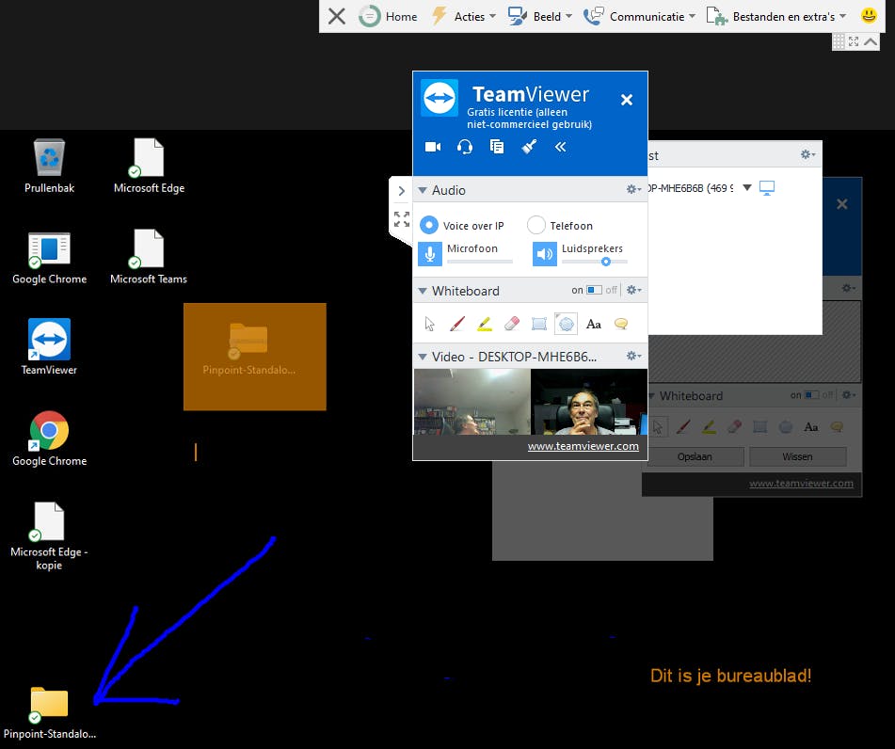The image size is (895, 749).
Task: Select Telefoon radio button
Action: click(x=536, y=225)
